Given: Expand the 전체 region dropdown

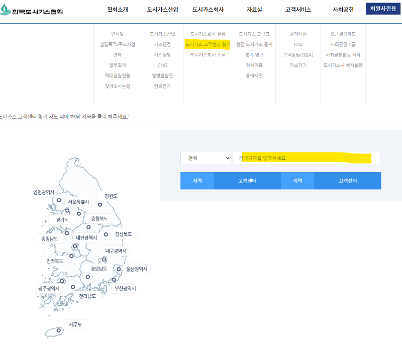Looking at the screenshot, I should 206,158.
